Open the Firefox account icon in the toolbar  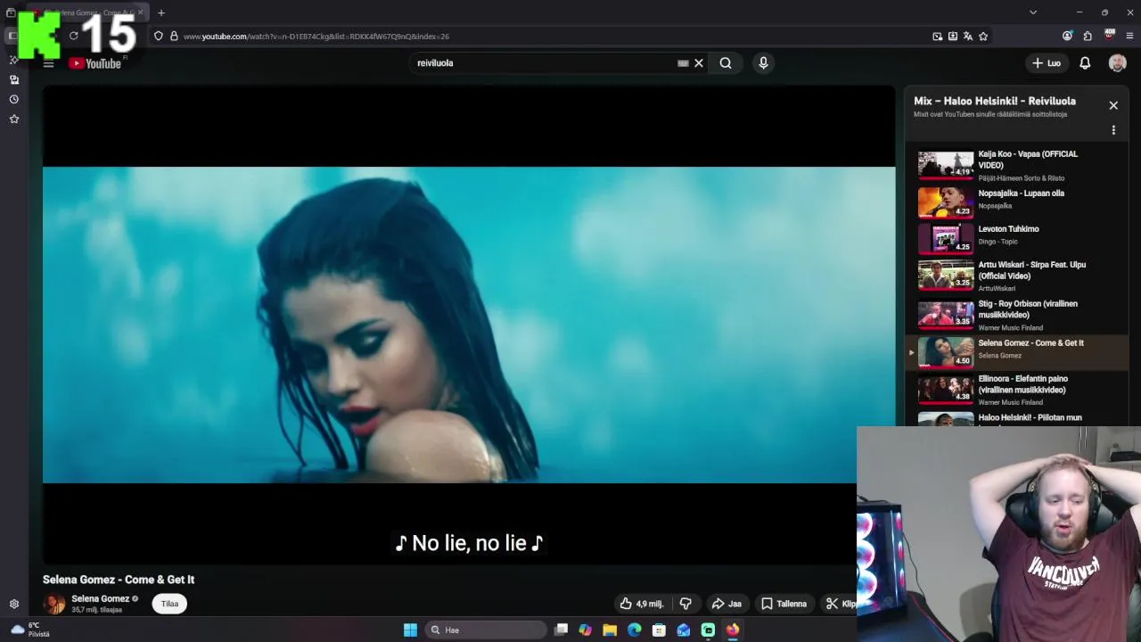tap(1067, 37)
